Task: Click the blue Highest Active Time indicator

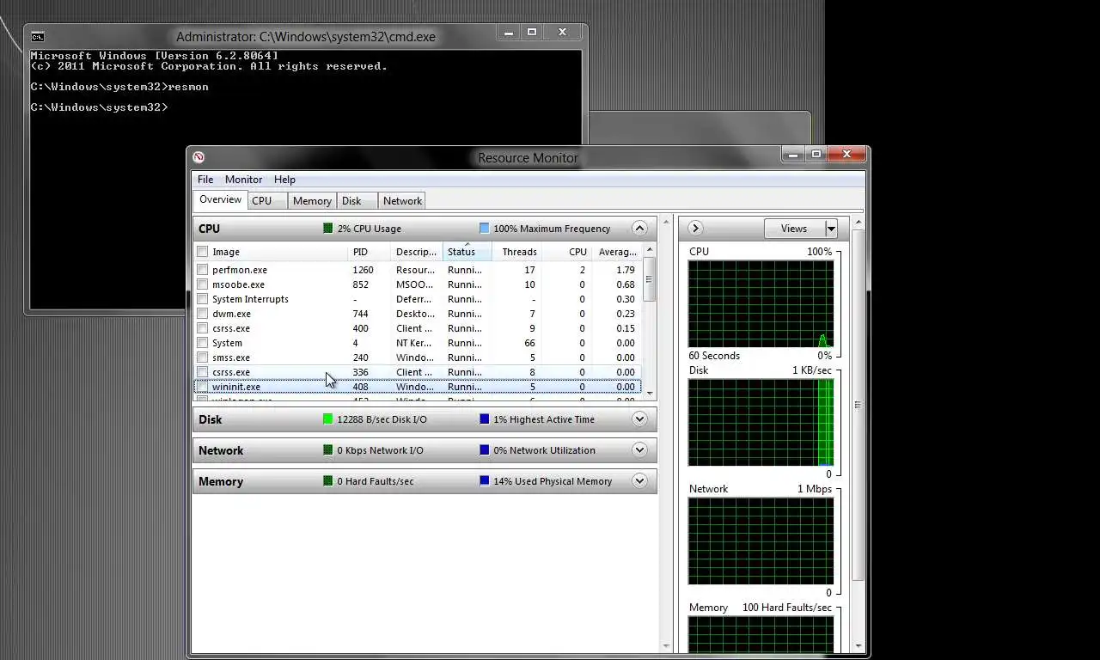Action: (485, 419)
